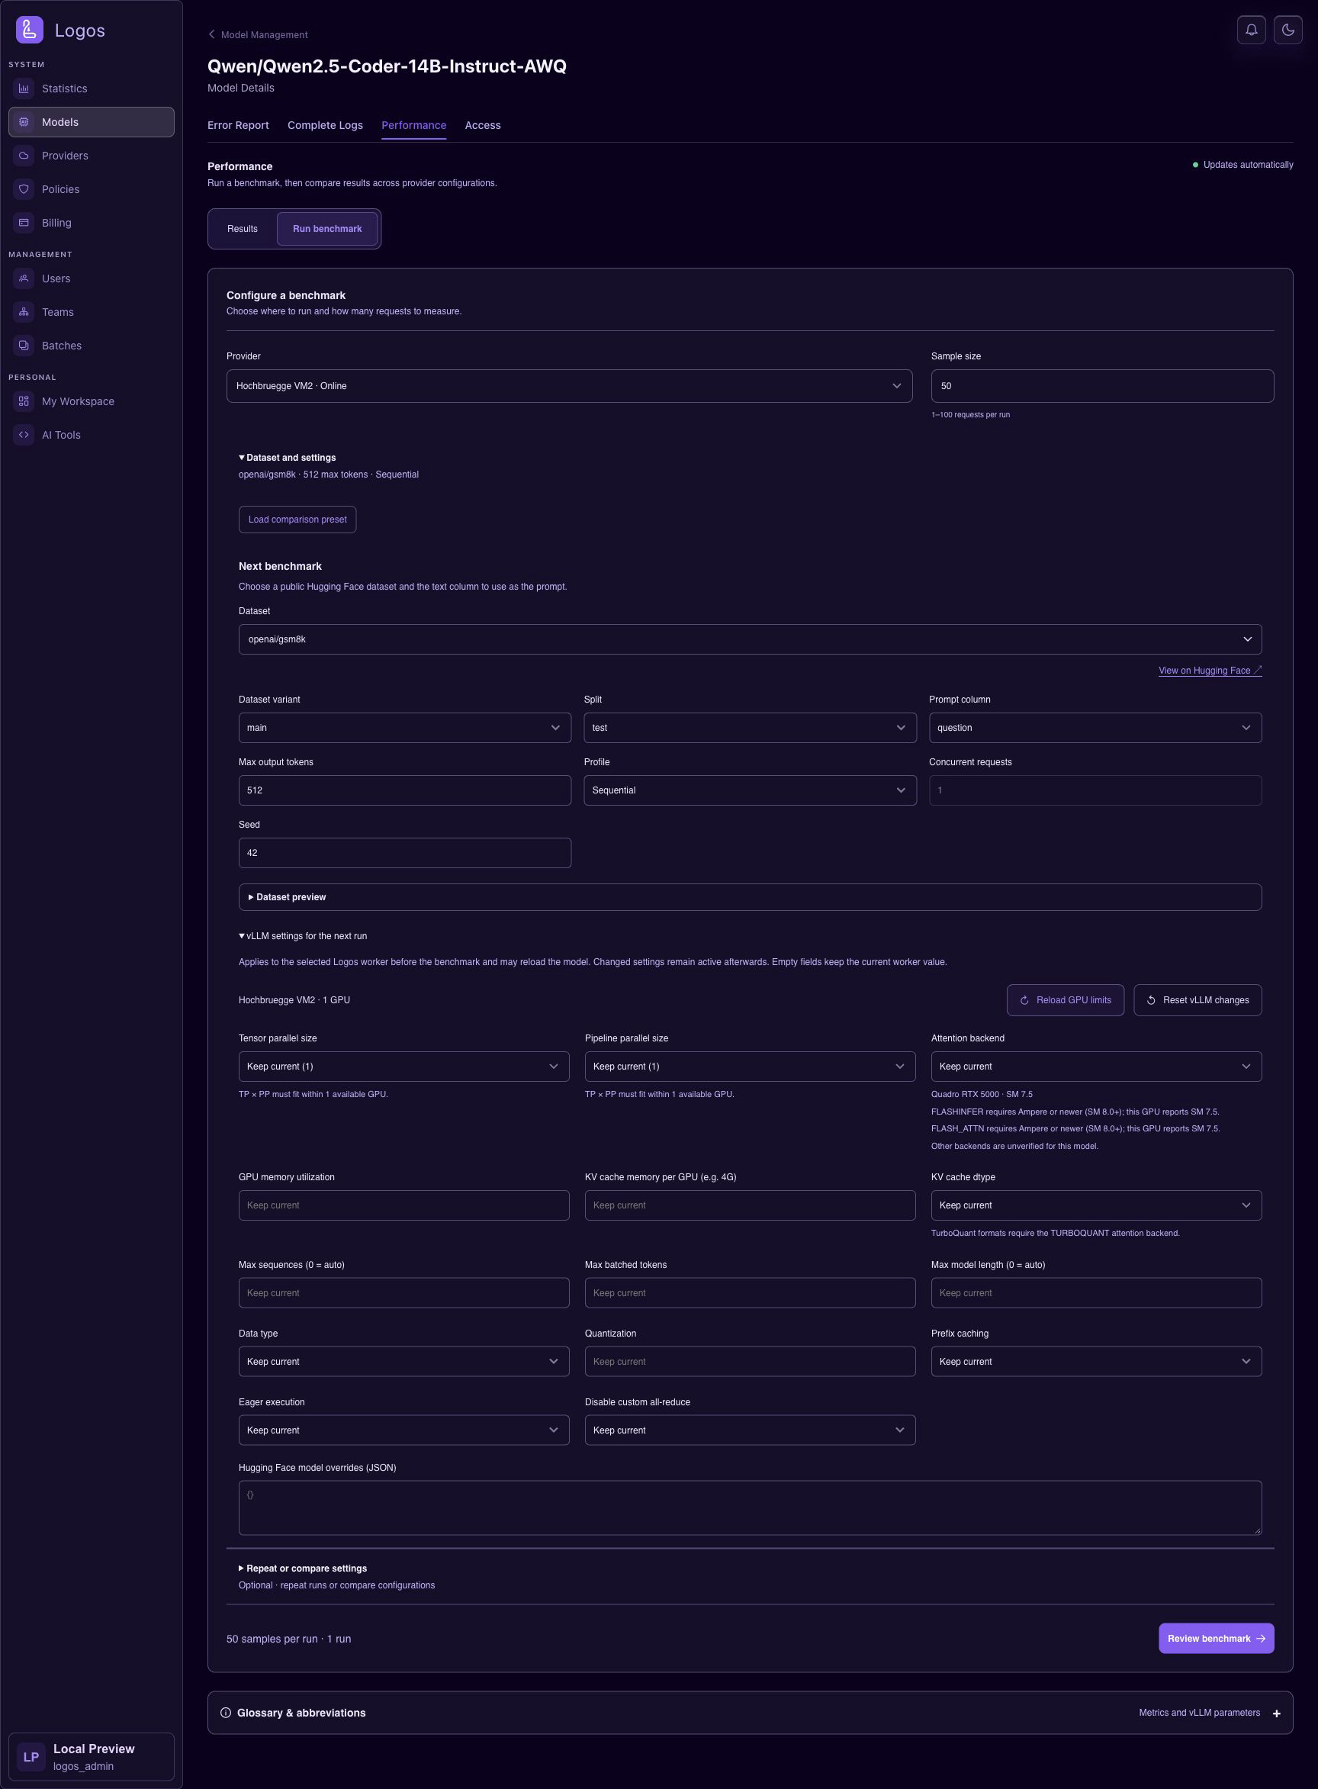The height and width of the screenshot is (1789, 1318).
Task: Click the GPU memory utilization field
Action: click(403, 1205)
